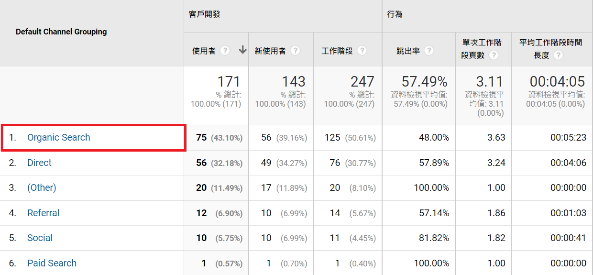593x275 pixels.
Task: Click help icon next to 跳出率
Action: tap(429, 51)
